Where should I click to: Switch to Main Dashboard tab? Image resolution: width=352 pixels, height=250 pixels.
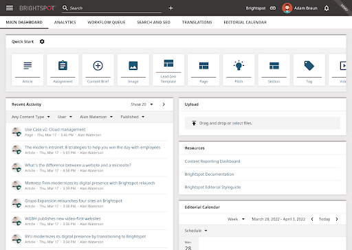tap(24, 23)
